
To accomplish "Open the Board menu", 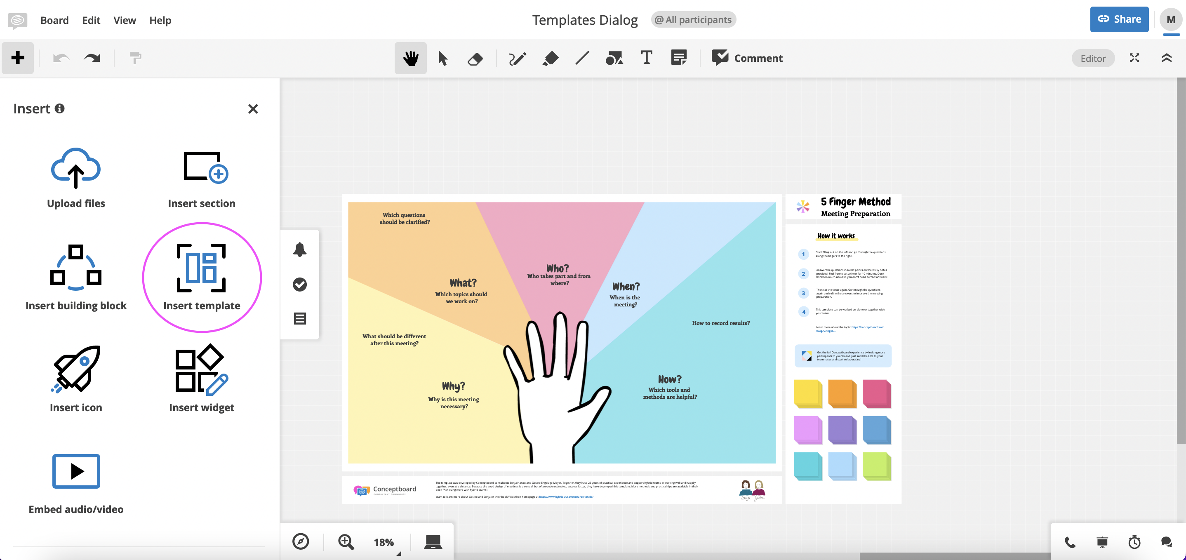I will tap(54, 20).
